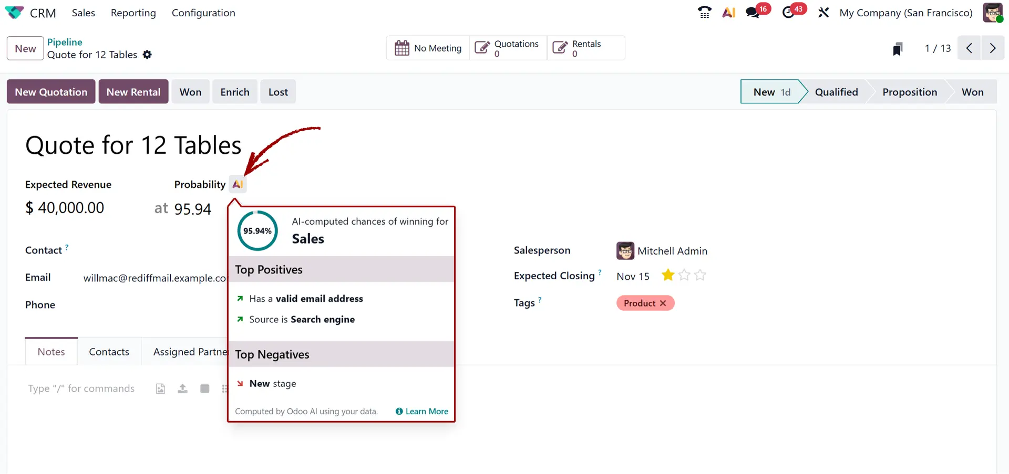
Task: Open the VoIP phone dialer icon
Action: (x=704, y=12)
